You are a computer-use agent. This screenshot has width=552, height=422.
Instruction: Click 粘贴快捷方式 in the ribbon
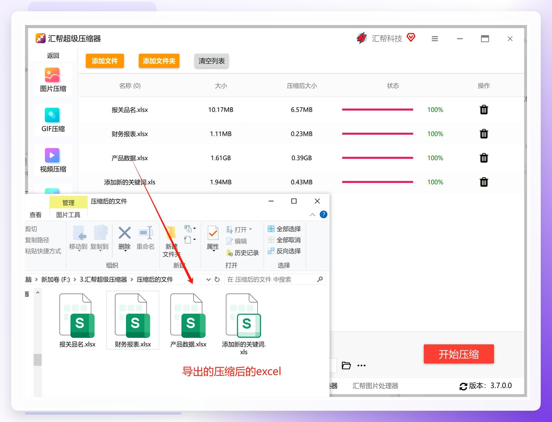point(43,251)
